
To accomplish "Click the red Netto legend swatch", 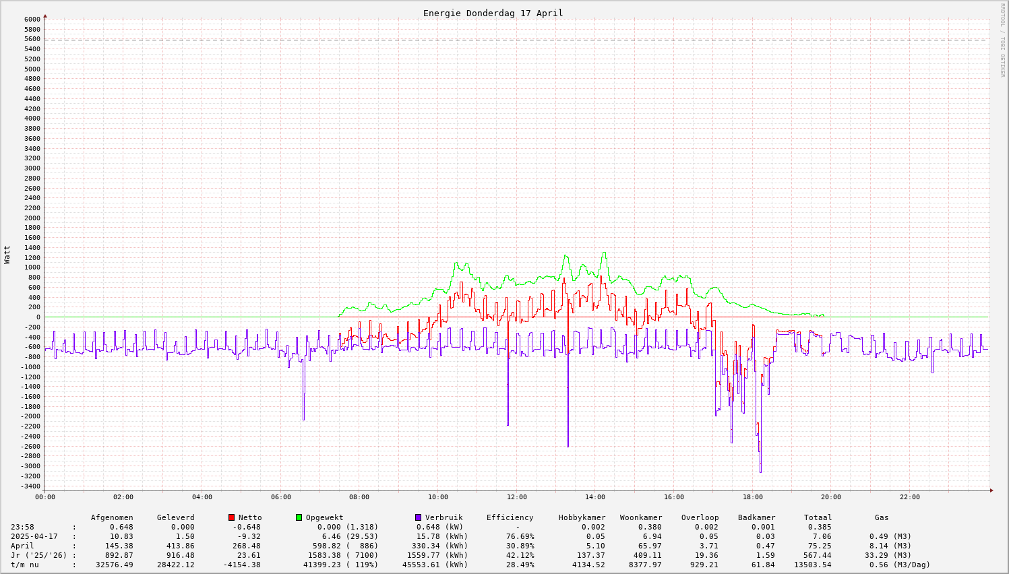I will click(x=231, y=517).
